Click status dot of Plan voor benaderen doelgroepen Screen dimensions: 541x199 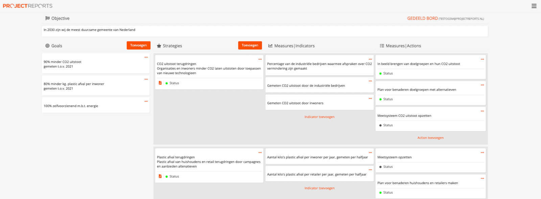click(x=380, y=99)
